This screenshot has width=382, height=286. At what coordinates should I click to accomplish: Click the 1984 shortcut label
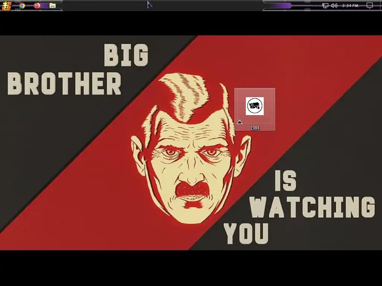point(255,128)
